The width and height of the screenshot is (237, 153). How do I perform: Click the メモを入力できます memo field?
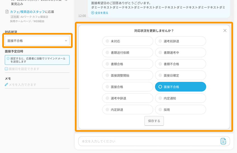[x=23, y=85]
